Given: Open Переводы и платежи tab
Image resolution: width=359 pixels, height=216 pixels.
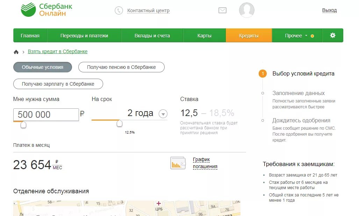Looking at the screenshot, I should point(84,35).
